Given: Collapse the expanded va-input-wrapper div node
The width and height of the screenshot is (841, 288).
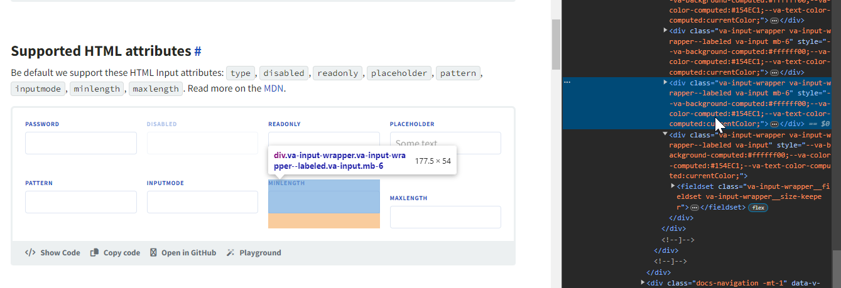Looking at the screenshot, I should click(666, 134).
